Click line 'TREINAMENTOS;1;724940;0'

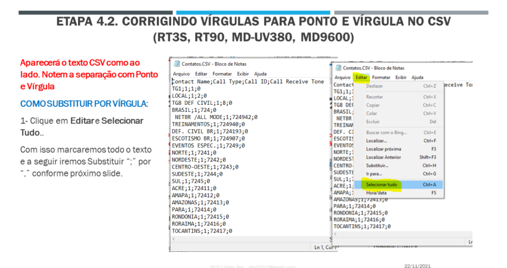pyautogui.click(x=208, y=124)
